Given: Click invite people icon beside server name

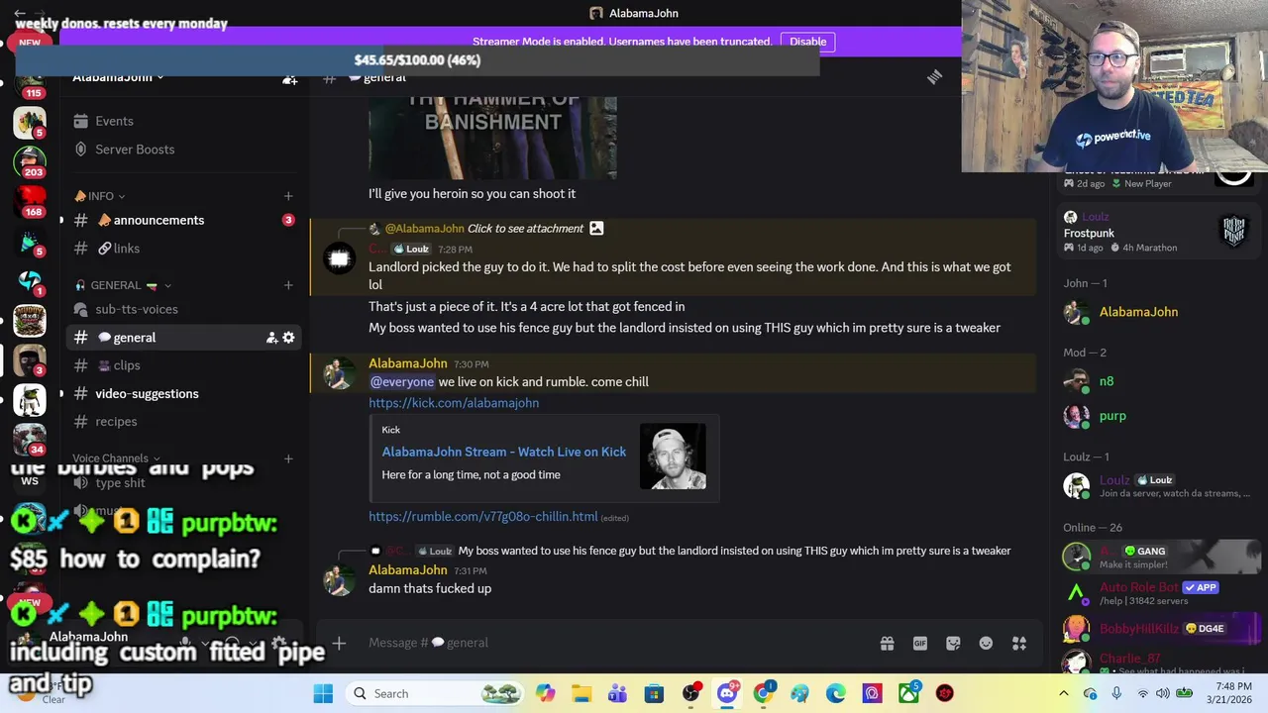Looking at the screenshot, I should pos(289,77).
